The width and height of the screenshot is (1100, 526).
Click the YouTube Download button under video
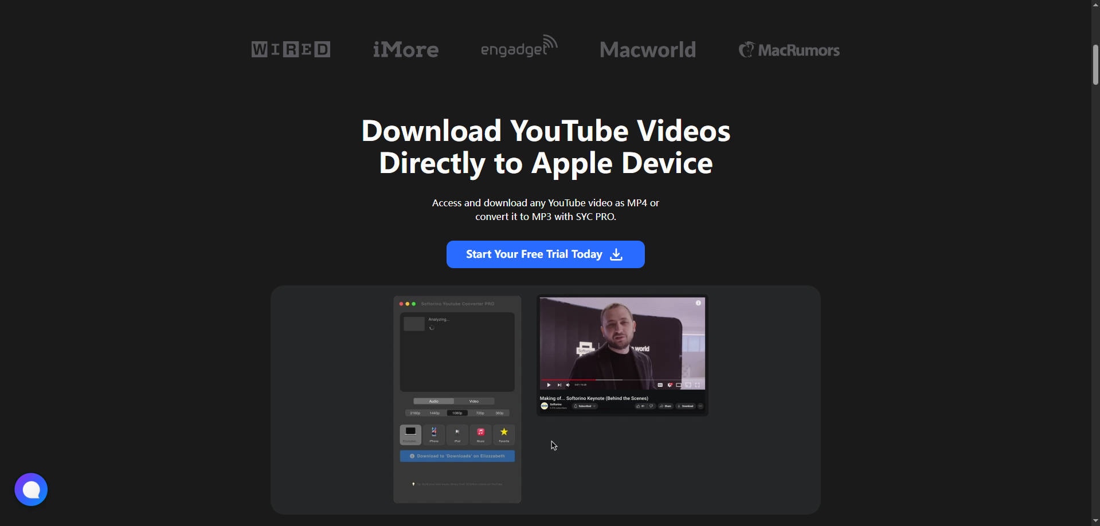point(686,406)
